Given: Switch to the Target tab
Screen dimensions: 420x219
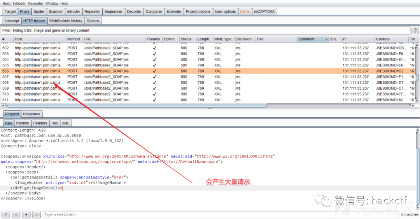Looking at the screenshot, I should coord(10,12).
